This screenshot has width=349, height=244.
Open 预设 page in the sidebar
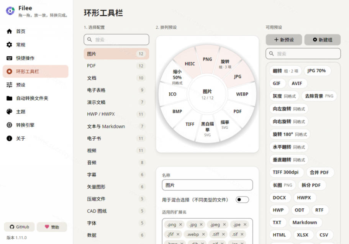tap(36, 85)
